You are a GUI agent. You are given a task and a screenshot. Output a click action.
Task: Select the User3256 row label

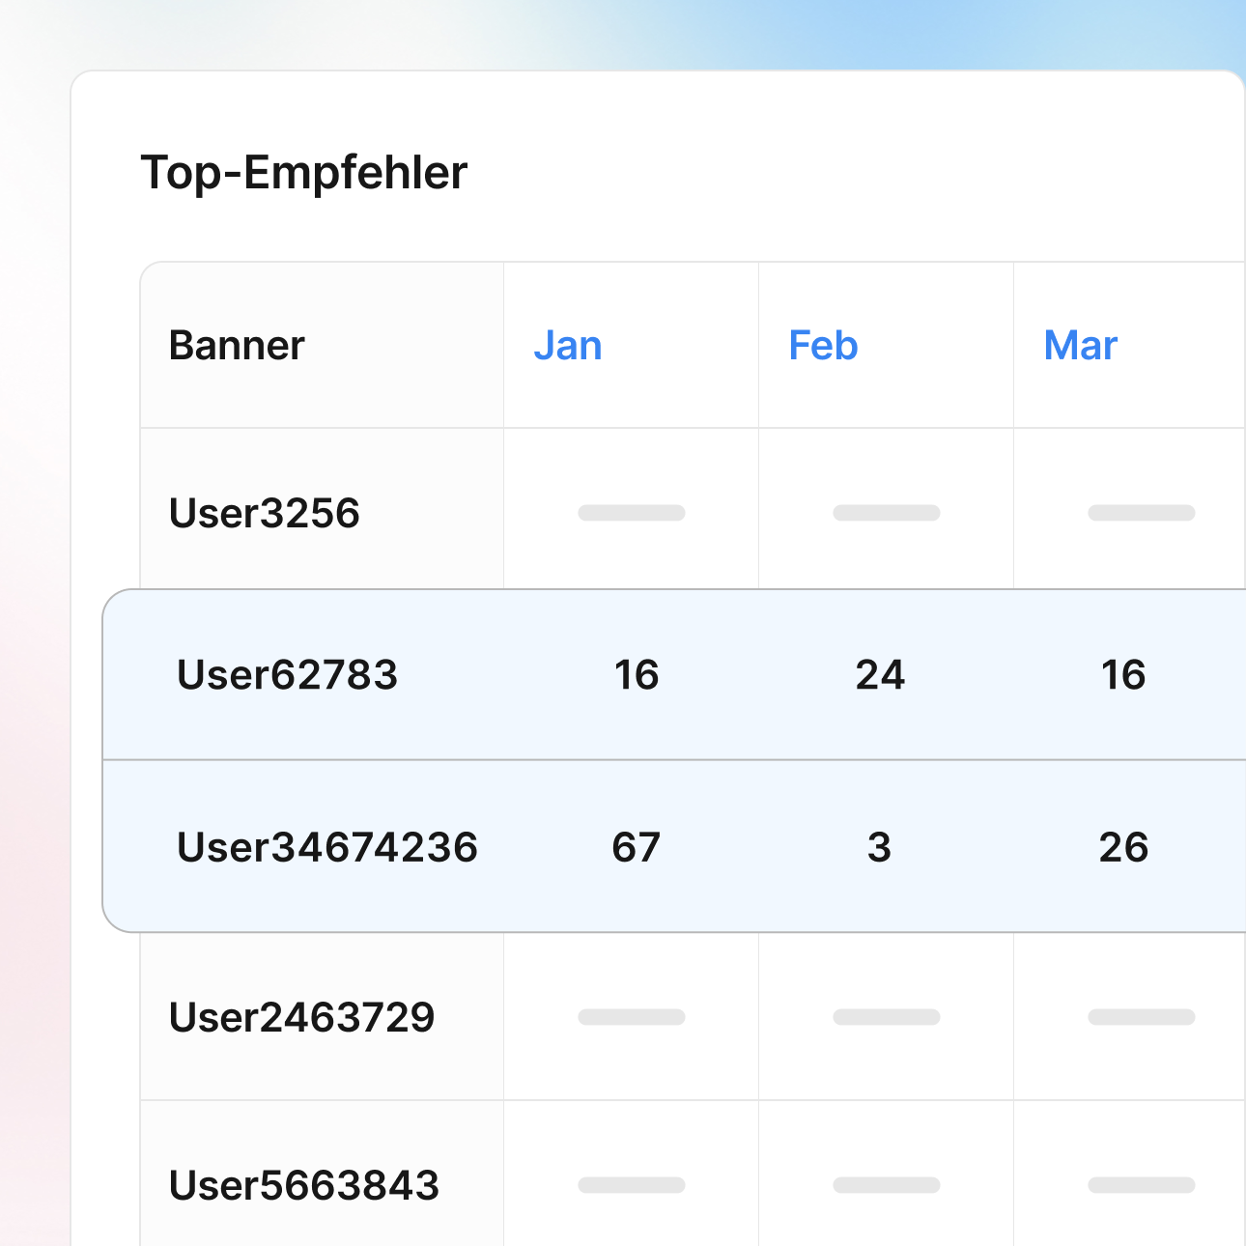pyautogui.click(x=264, y=513)
